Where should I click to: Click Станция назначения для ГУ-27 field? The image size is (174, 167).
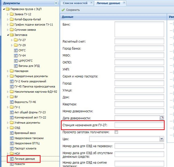(139, 125)
